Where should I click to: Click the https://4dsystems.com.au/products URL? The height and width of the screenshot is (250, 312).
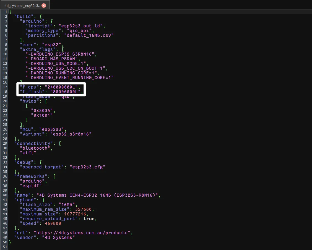coord(82,233)
